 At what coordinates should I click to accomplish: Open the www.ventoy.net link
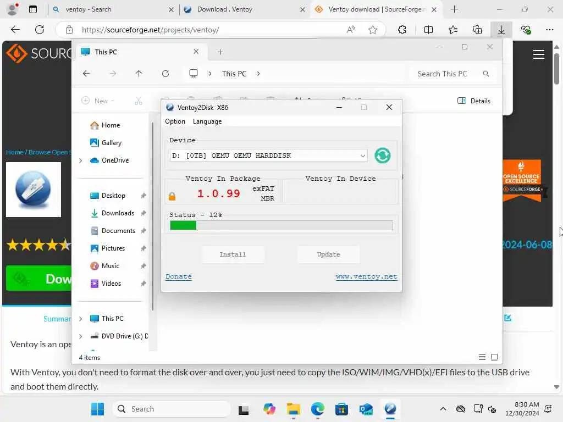coord(367,277)
